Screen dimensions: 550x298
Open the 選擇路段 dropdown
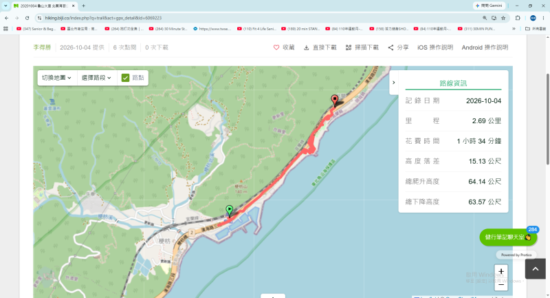click(x=96, y=78)
